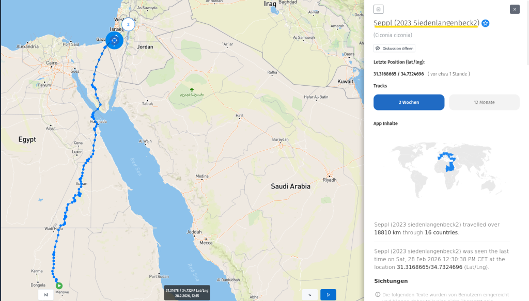Click the Lat/Lng date overlay on the map

[187, 293]
